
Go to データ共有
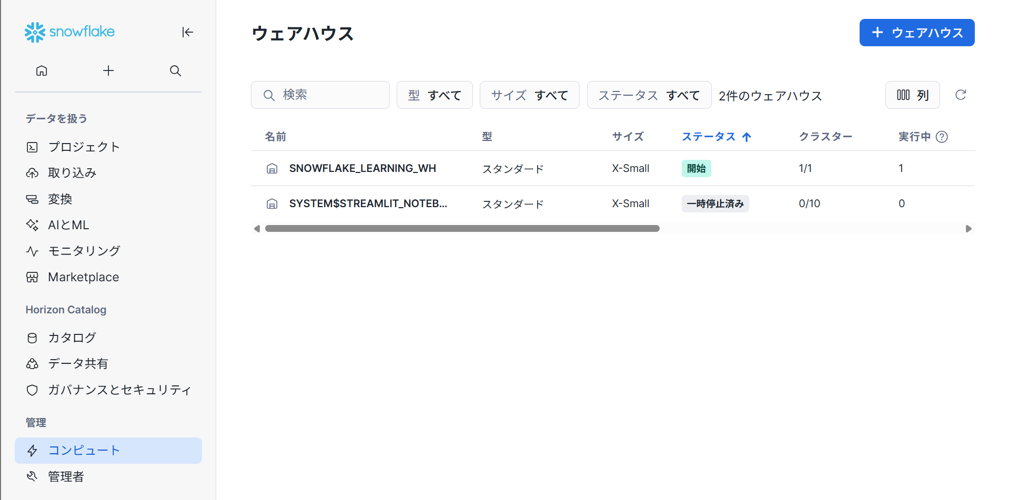click(x=108, y=364)
